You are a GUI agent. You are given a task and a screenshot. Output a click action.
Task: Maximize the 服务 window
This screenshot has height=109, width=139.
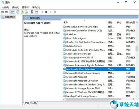[x=126, y=2]
